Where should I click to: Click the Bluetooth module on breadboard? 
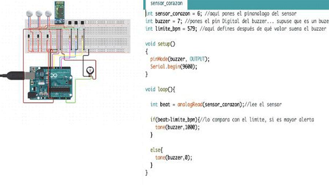click(59, 12)
